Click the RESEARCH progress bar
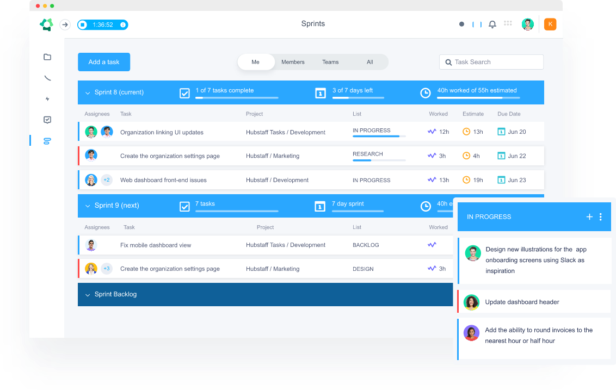Viewport: 616px width, 390px height. 379,160
